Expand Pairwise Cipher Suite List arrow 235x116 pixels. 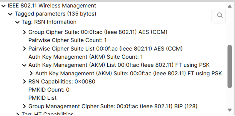[x=24, y=49]
